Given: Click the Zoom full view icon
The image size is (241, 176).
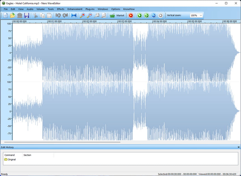Looking at the screenshot, I should tap(104, 15).
